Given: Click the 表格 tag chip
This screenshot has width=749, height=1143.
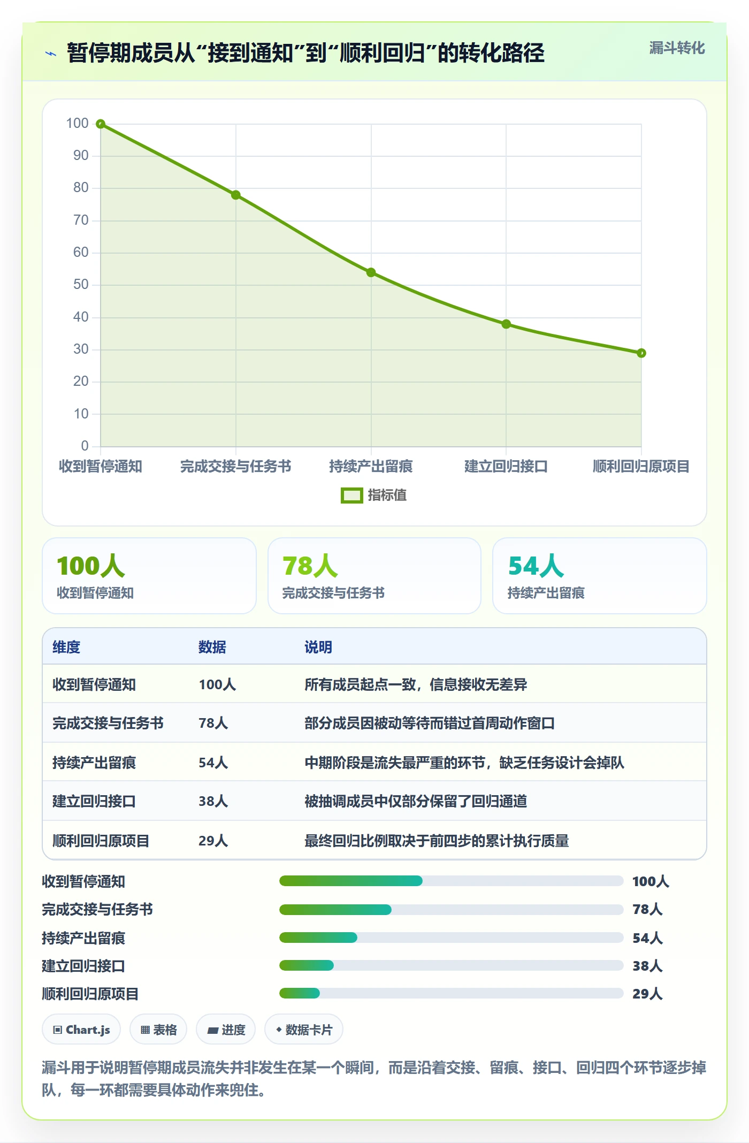Looking at the screenshot, I should pyautogui.click(x=158, y=1029).
